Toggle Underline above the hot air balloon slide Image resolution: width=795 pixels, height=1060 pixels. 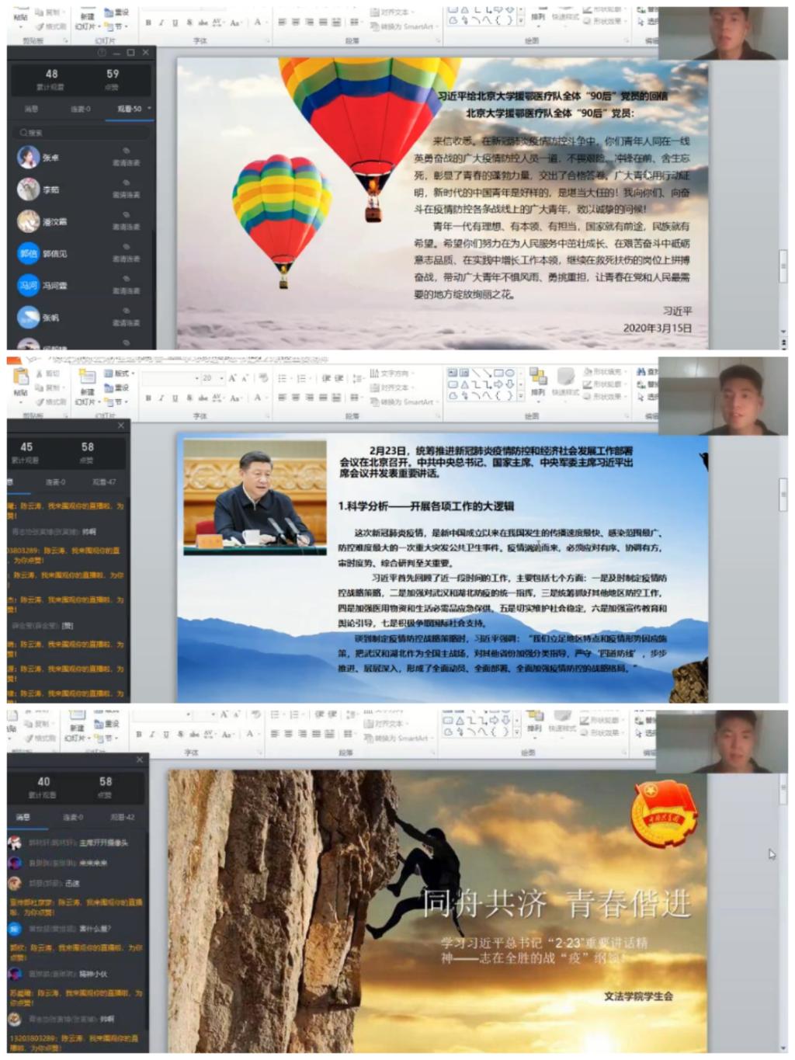[x=175, y=23]
